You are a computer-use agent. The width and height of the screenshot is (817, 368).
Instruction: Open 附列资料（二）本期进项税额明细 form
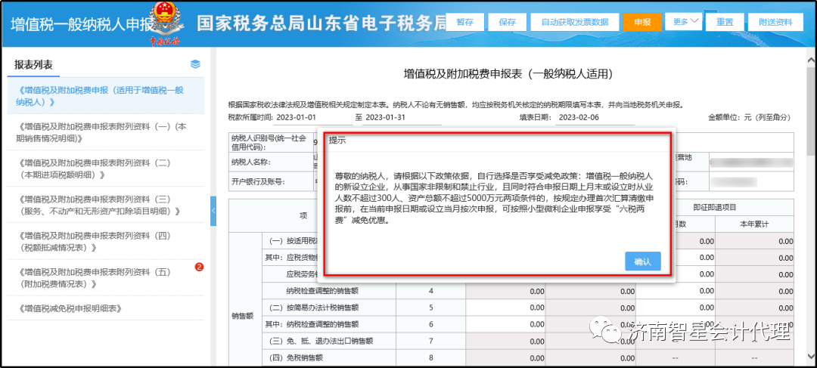tap(106, 169)
